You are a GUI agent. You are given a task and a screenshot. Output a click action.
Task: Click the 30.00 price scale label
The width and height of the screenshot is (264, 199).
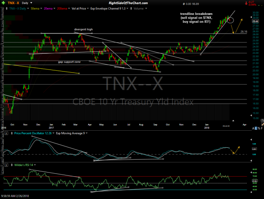(256, 13)
